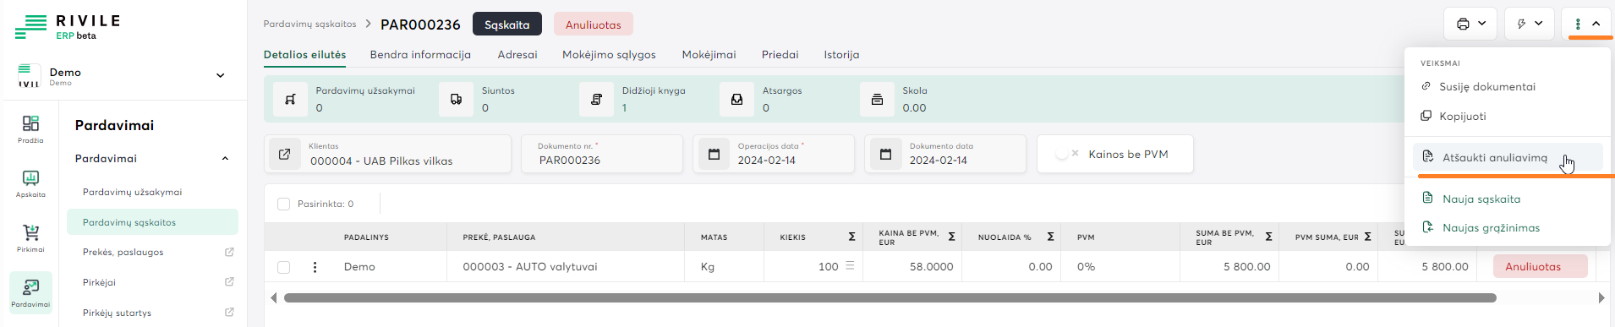Open the print dropdown
1615x327 pixels.
pos(1471,24)
